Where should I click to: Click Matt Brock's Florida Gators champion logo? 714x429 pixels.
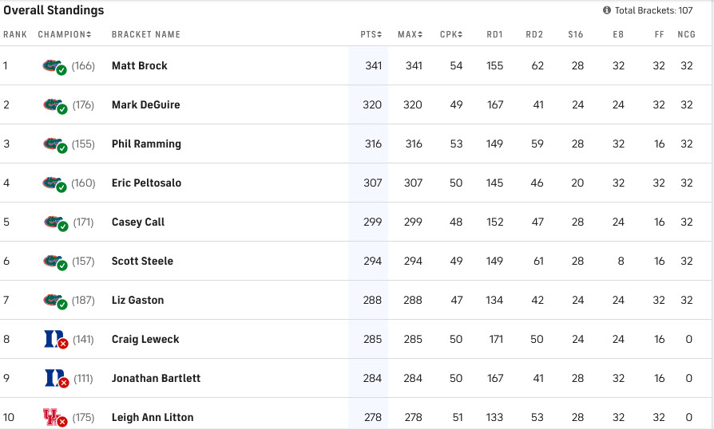coord(53,65)
